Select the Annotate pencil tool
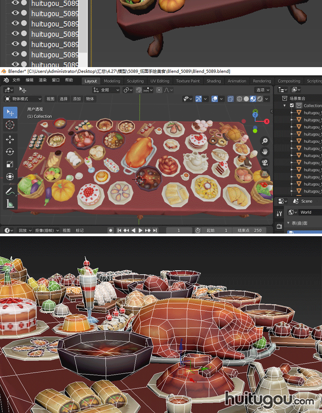The image size is (322, 413). pyautogui.click(x=10, y=191)
